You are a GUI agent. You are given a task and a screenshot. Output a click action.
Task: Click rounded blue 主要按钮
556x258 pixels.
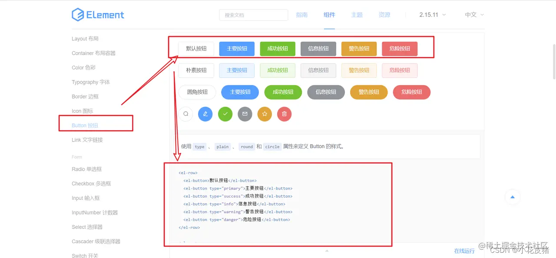[240, 92]
